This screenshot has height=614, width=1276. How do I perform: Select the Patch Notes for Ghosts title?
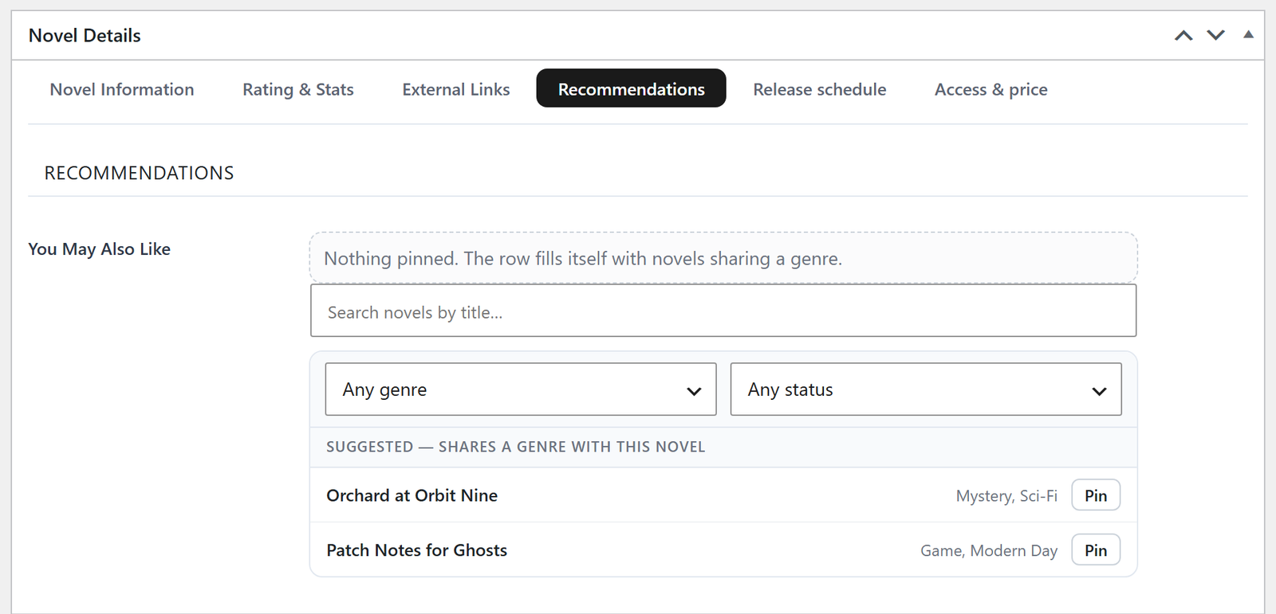click(x=417, y=550)
